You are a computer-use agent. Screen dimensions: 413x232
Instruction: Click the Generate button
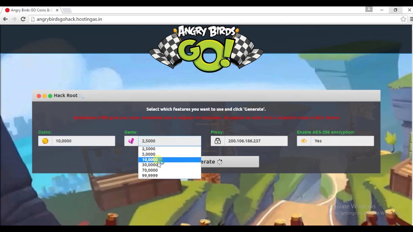(x=230, y=162)
